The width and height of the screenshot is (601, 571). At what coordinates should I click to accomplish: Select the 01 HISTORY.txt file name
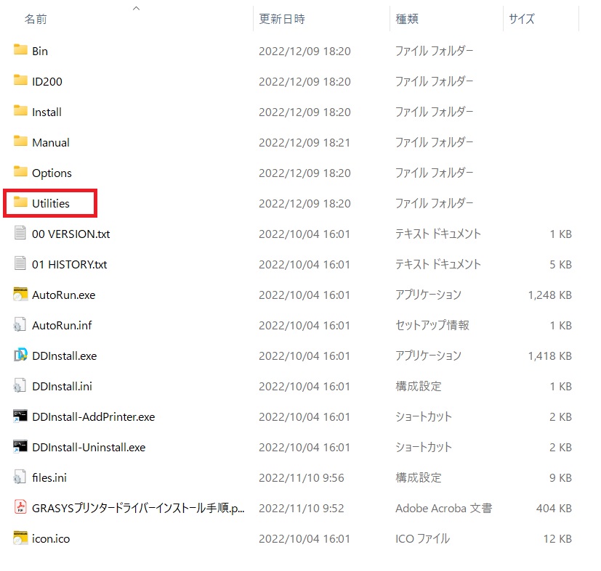[69, 264]
